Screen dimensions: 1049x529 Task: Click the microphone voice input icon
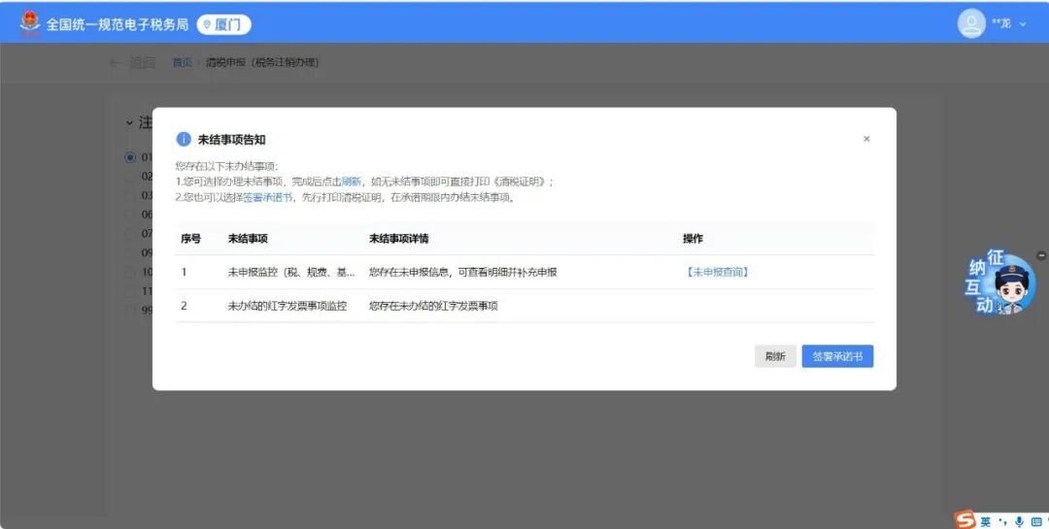point(1019,521)
